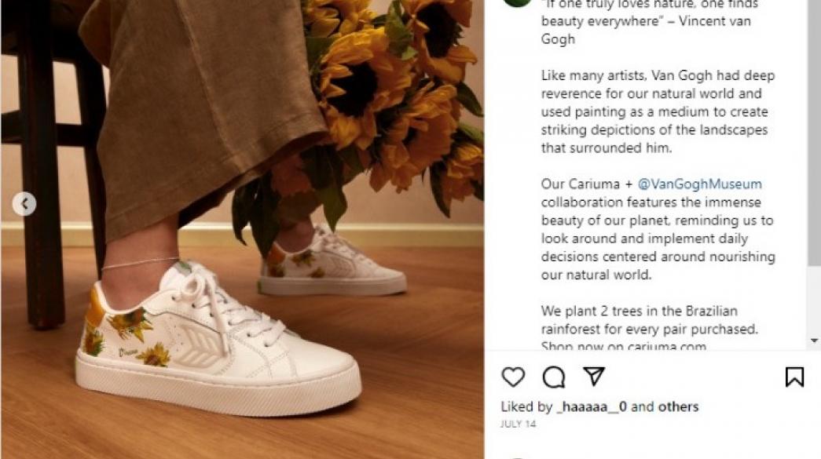Image resolution: width=821 pixels, height=459 pixels.
Task: Open comments via the speech bubble icon
Action: 553,377
